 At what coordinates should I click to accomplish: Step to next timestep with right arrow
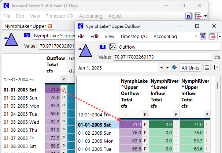coord(167,68)
